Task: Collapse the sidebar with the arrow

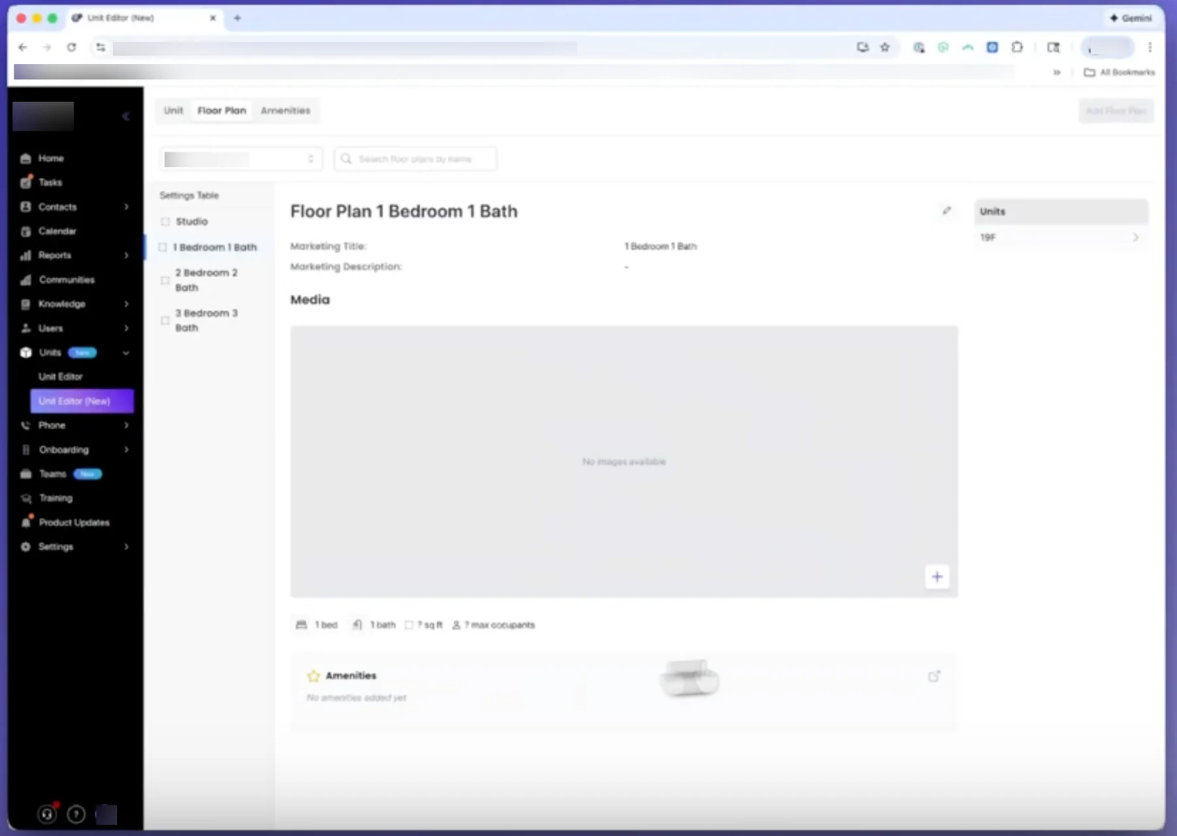Action: (126, 116)
